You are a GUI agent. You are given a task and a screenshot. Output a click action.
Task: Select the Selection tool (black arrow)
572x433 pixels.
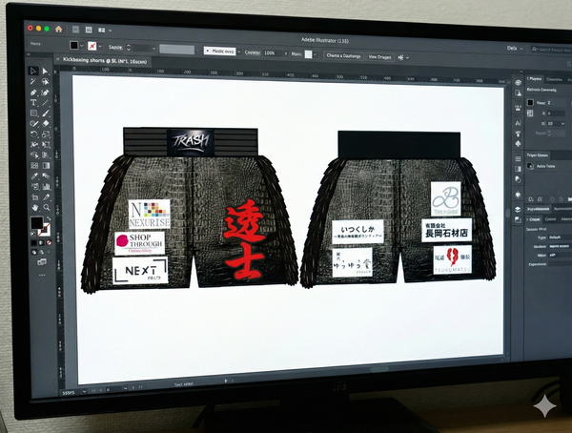(33, 71)
